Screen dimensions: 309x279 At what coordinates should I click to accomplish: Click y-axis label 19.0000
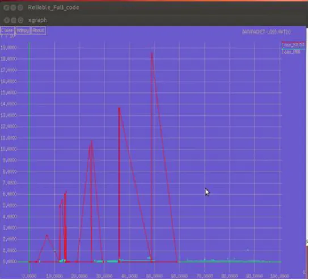tap(9, 48)
